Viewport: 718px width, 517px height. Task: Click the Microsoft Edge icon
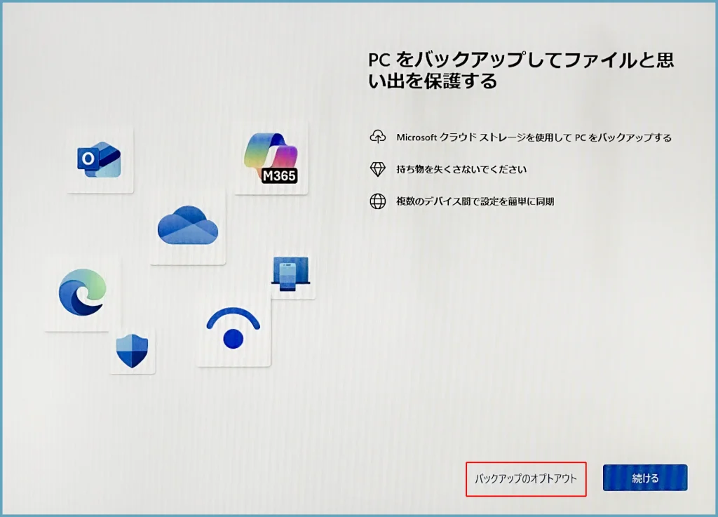82,293
